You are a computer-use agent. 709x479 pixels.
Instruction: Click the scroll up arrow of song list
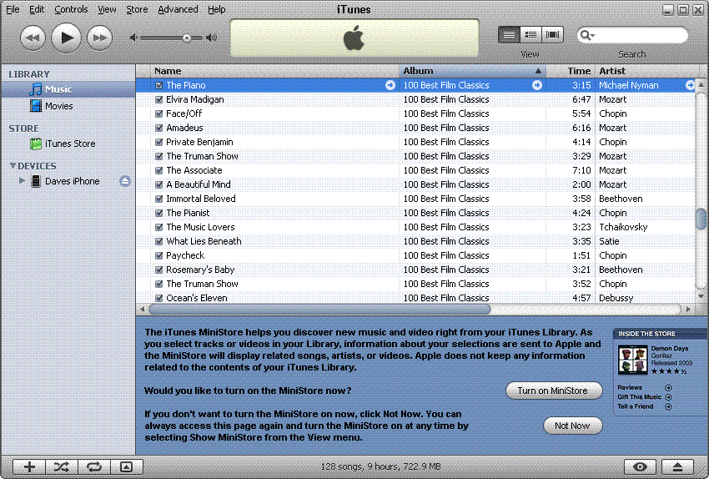coord(701,84)
